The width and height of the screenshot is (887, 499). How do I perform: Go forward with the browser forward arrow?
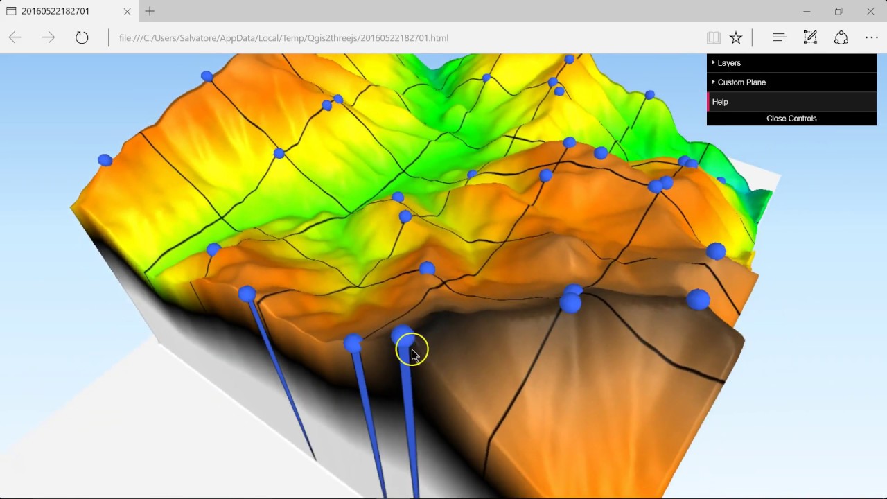point(48,37)
